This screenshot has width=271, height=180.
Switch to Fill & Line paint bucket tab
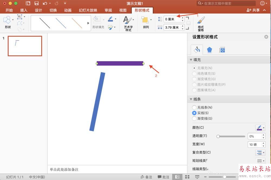coord(197,50)
